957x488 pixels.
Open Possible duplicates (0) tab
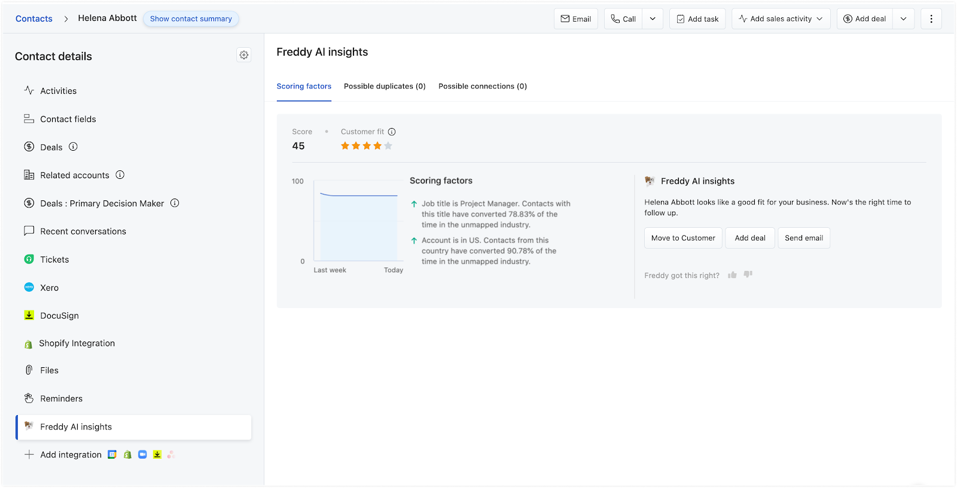[385, 86]
